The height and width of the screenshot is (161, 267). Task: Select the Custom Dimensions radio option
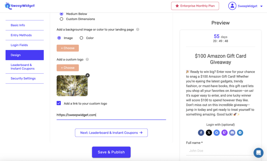[62, 19]
